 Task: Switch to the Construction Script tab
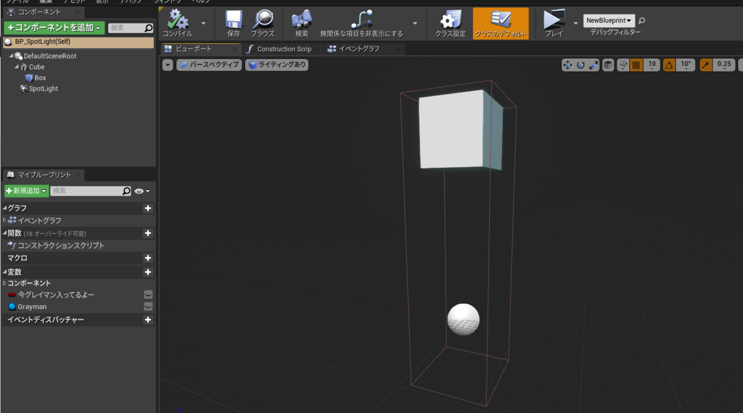pyautogui.click(x=283, y=49)
